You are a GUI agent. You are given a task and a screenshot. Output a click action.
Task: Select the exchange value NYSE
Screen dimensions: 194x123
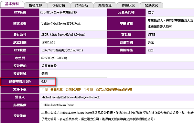pyautogui.click(x=151, y=34)
